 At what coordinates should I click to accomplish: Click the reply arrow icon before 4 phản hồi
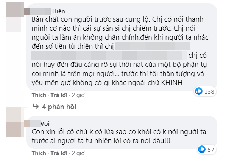(36, 106)
